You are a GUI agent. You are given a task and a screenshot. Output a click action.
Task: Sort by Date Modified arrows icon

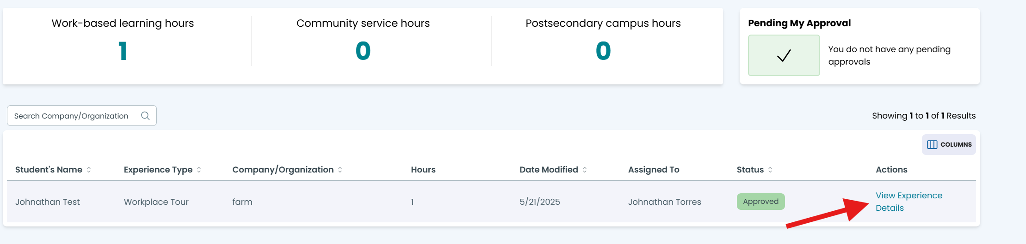585,170
